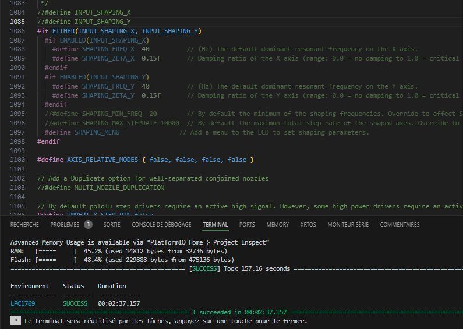Viewport: 463px width, 329px height.
Task: Open the MONITEUR SÉRIE tab
Action: point(348,224)
